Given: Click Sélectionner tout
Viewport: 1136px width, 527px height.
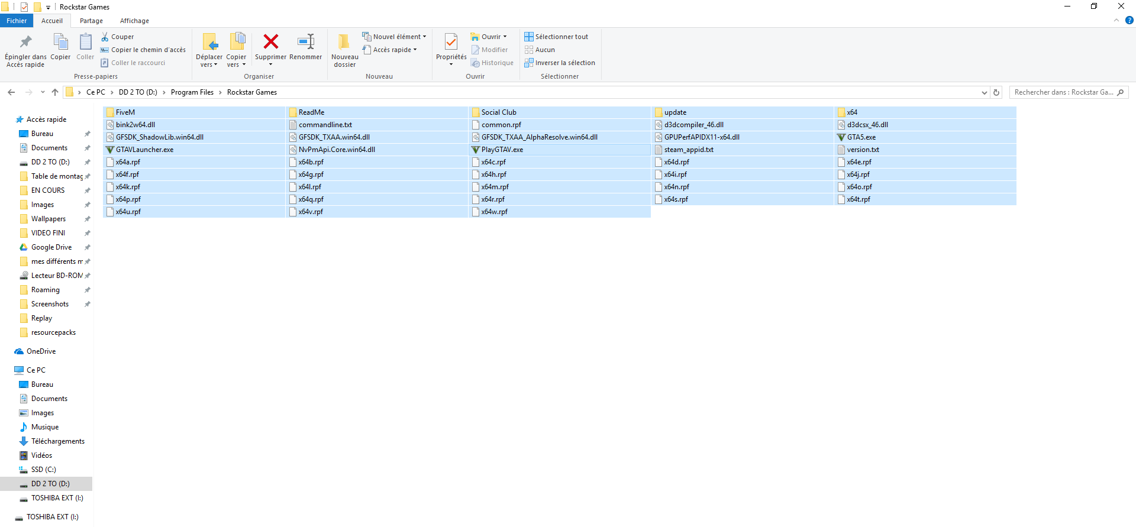Looking at the screenshot, I should tap(556, 37).
